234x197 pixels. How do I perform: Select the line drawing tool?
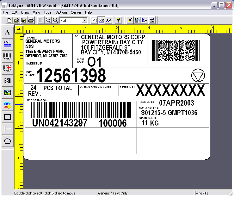[7, 129]
